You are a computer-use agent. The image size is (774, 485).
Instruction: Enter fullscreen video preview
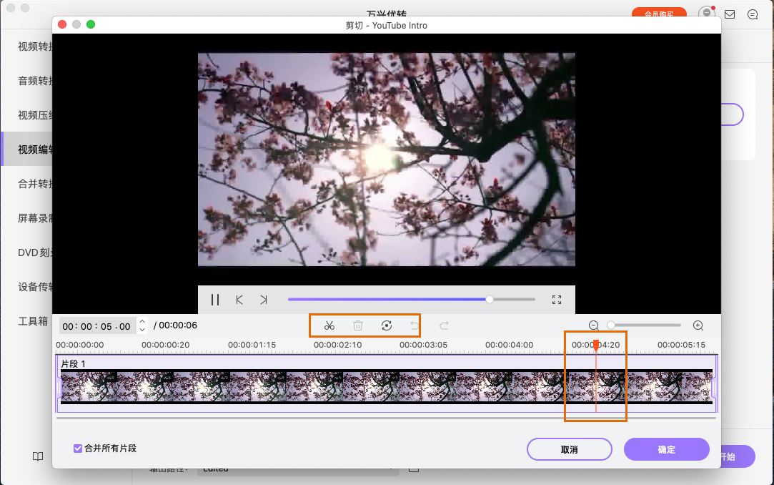coord(557,300)
